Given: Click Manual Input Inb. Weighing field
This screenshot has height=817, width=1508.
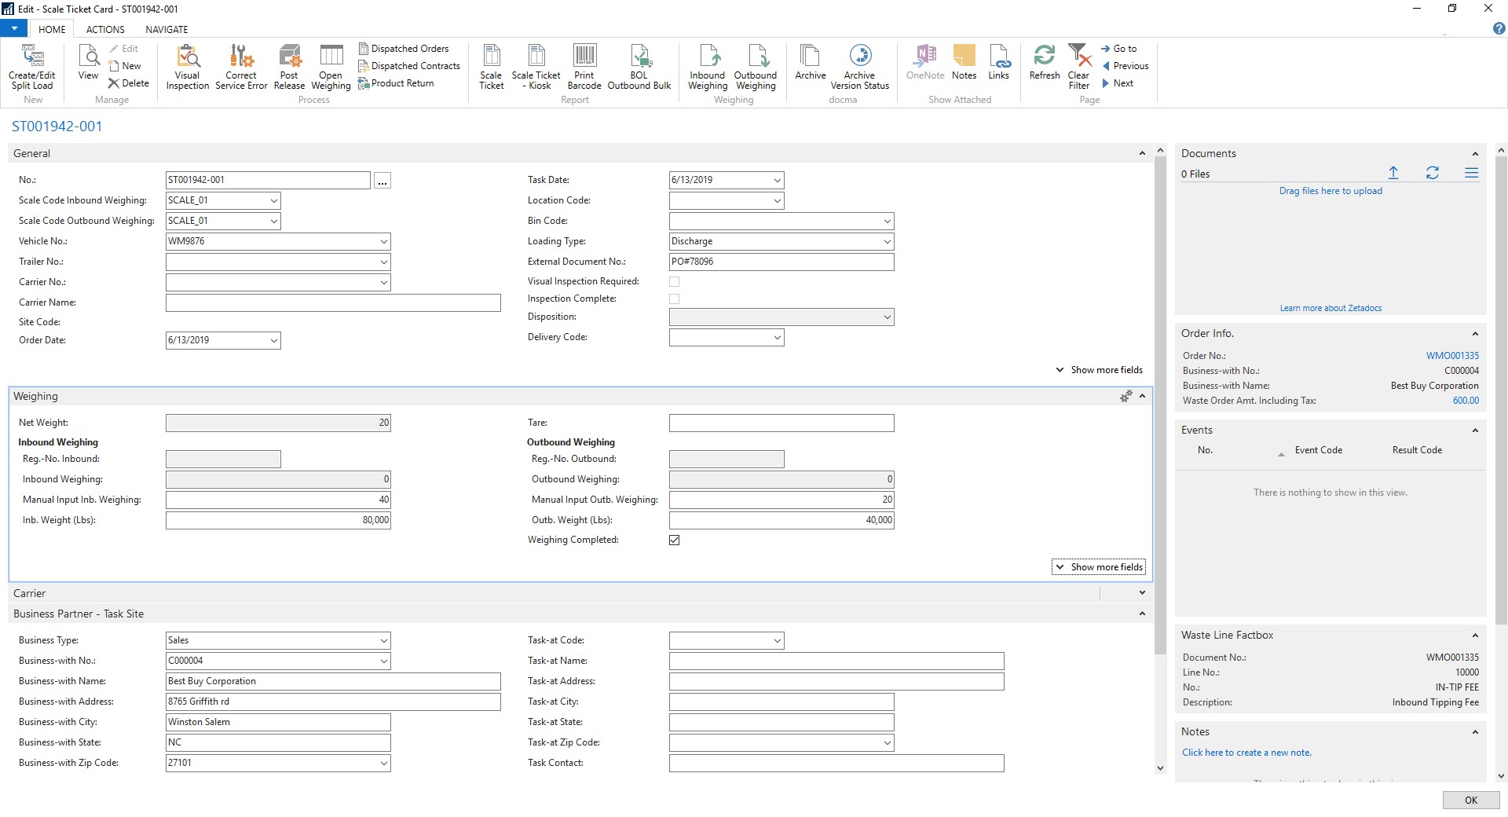Looking at the screenshot, I should pyautogui.click(x=278, y=500).
